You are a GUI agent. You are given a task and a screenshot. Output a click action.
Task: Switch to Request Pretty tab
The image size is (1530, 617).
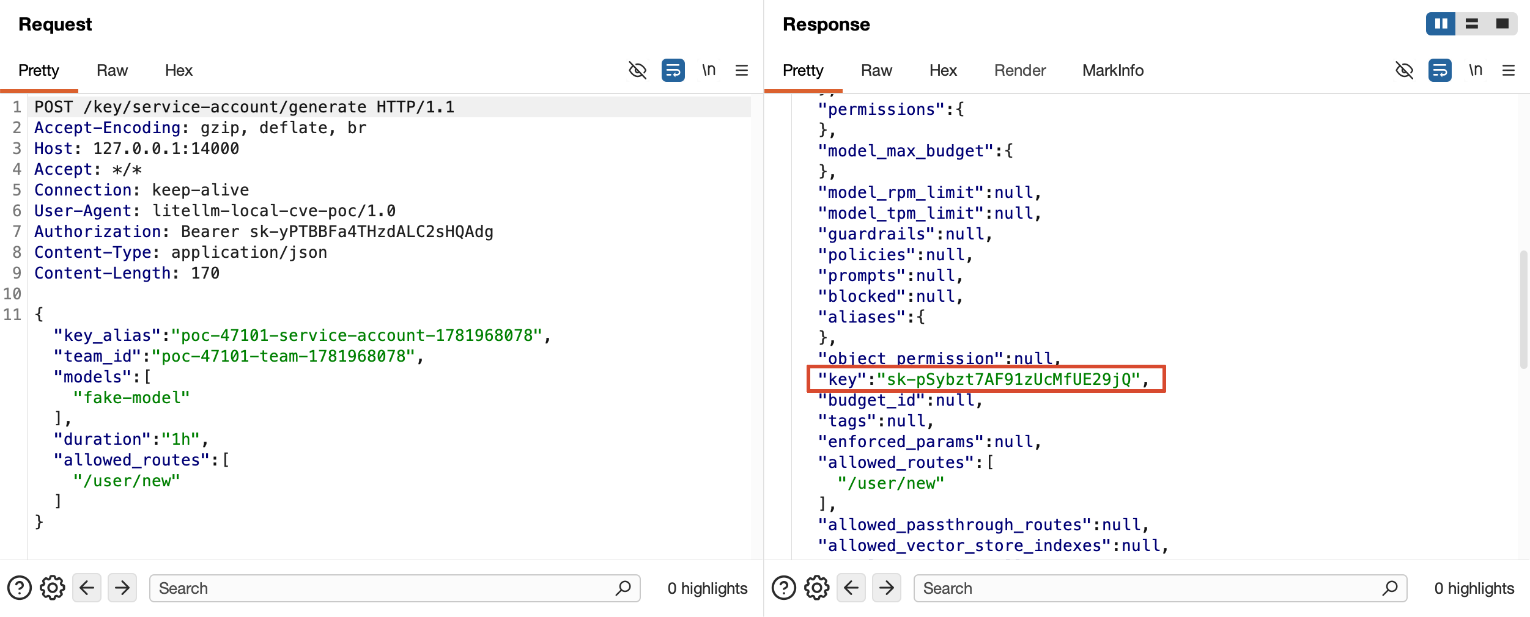tap(39, 70)
